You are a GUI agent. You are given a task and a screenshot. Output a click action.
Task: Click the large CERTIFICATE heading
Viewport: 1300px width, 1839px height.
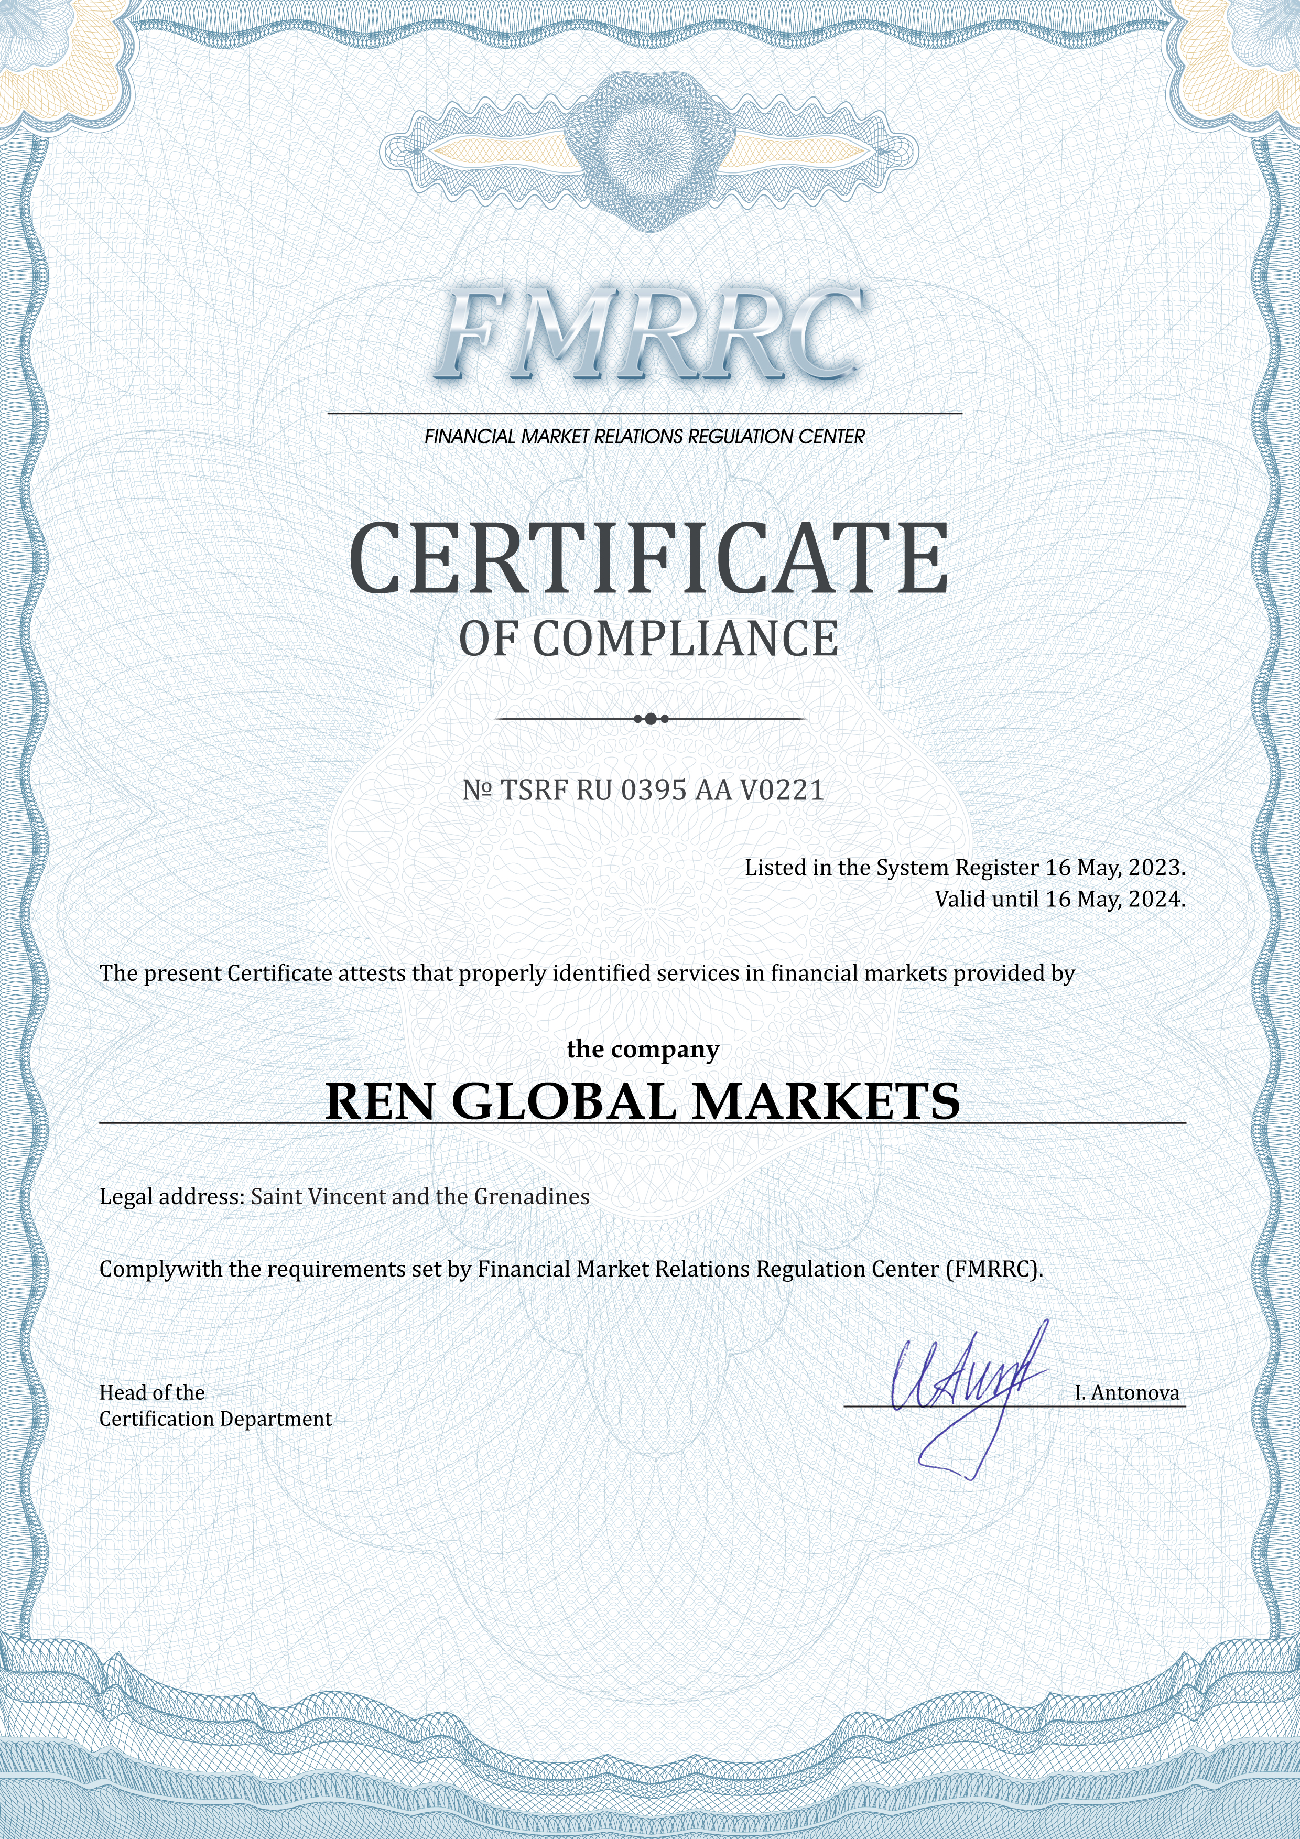pos(649,558)
